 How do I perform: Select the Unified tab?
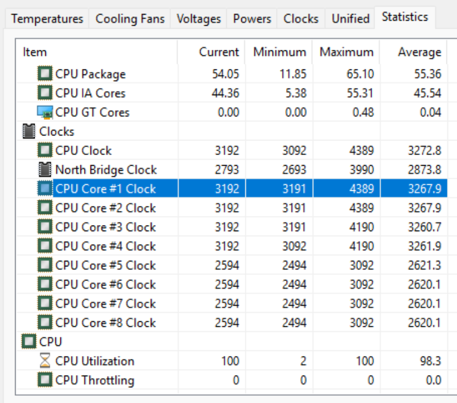350,18
